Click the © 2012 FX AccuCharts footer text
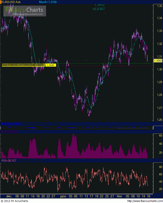Viewport: 163px width, 203px height. [x=15, y=201]
